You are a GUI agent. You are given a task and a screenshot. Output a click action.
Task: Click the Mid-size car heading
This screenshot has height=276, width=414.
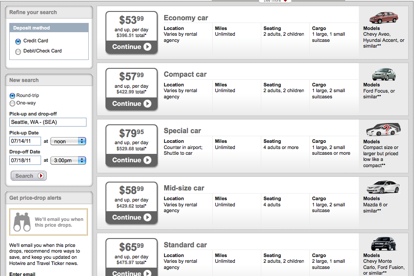pyautogui.click(x=184, y=188)
